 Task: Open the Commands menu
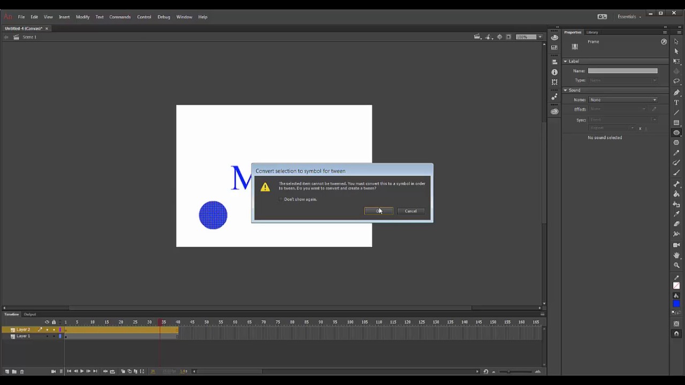pyautogui.click(x=120, y=17)
